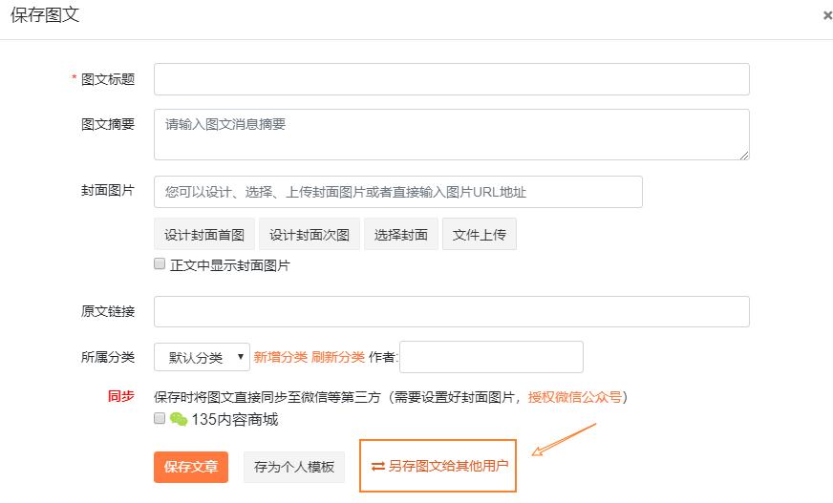Click the 图文标题 input field
Viewport: 833px width, 503px height.
[x=452, y=79]
